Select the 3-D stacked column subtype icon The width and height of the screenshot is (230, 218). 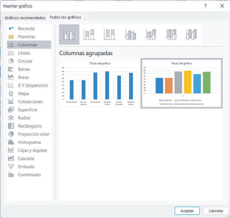click(151, 35)
